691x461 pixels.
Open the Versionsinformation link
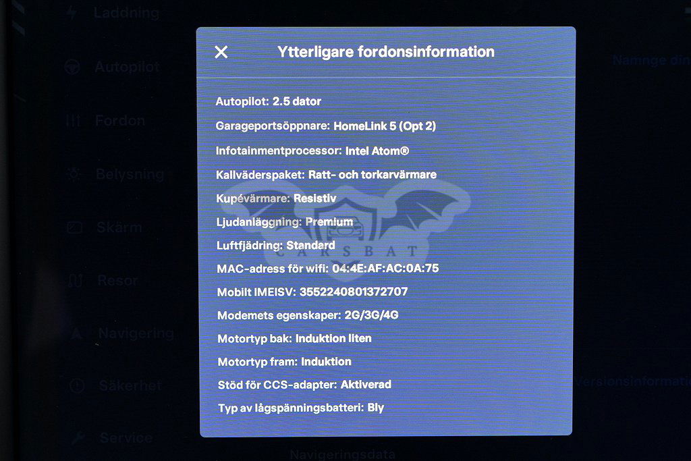(x=631, y=381)
